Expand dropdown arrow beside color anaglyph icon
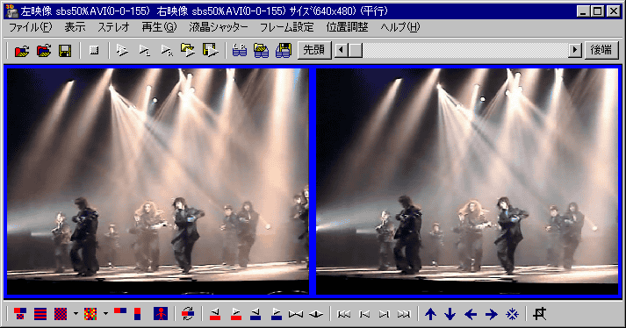This screenshot has width=626, height=328. pos(105,314)
